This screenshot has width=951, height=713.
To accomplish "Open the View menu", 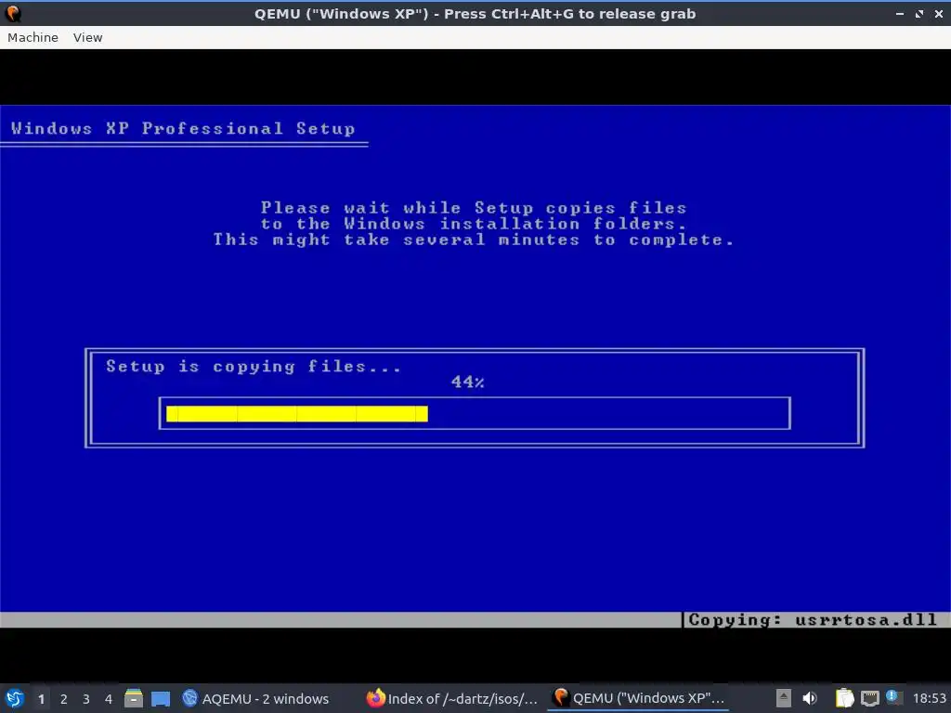I will tap(88, 37).
